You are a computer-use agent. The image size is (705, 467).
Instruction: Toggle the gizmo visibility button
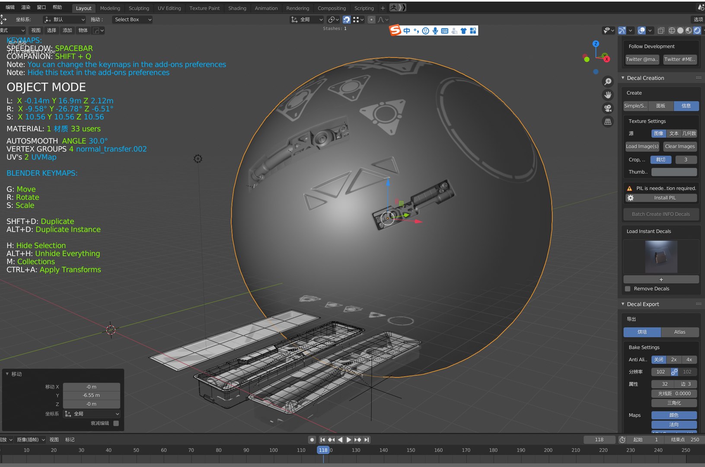pos(622,31)
